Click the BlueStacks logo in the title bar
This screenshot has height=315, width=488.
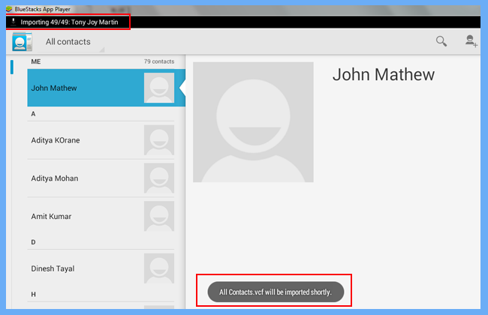click(x=9, y=9)
